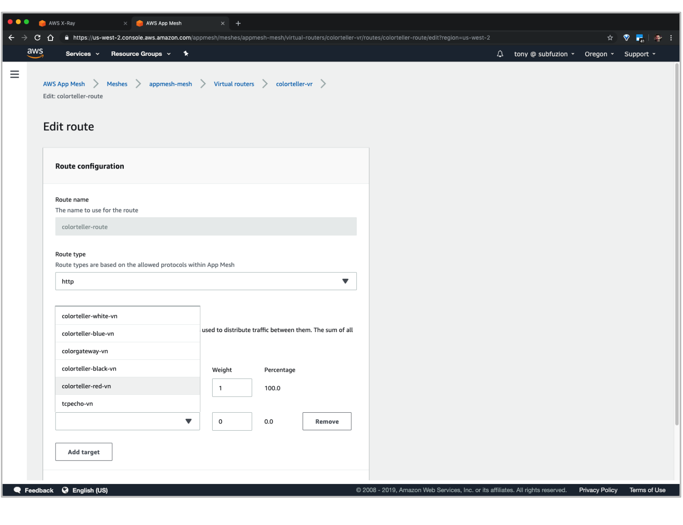
Task: Click the extension icon with the 41 badge
Action: 639,38
